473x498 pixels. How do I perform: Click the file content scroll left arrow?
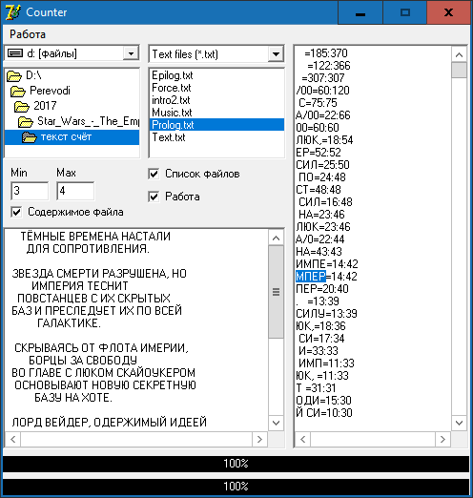13,439
